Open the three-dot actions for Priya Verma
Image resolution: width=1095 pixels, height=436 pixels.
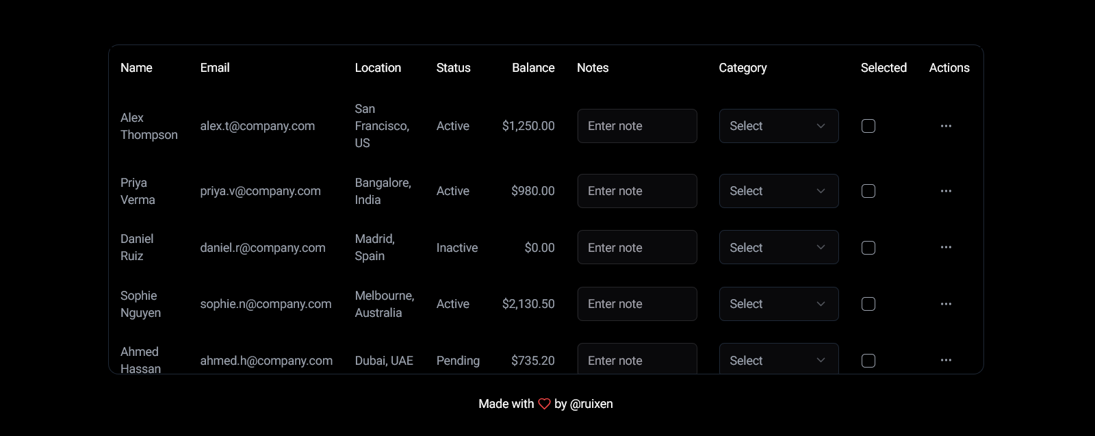946,191
